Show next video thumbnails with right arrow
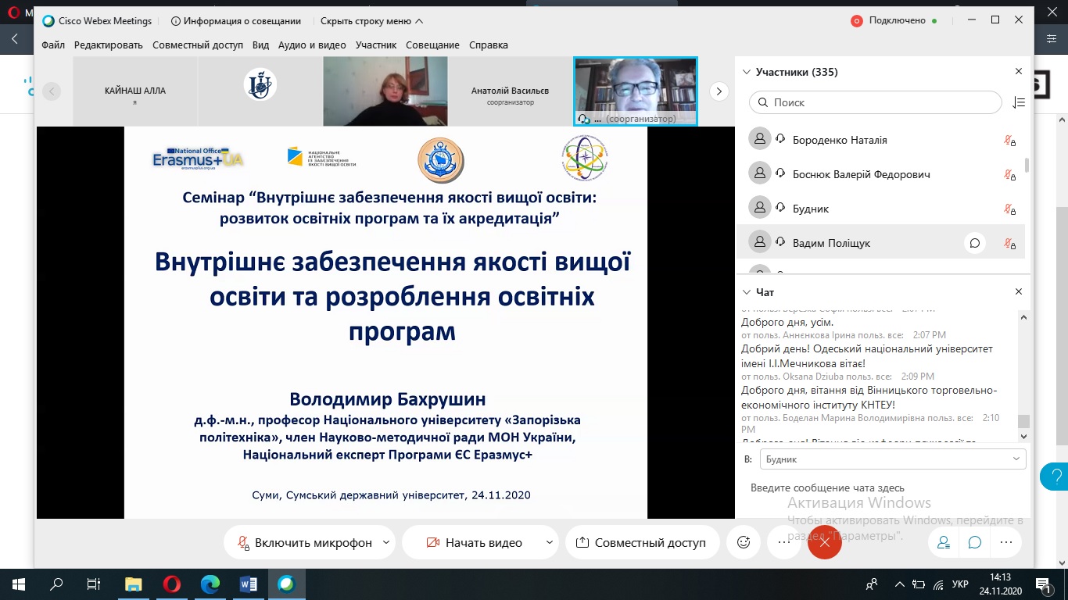Image resolution: width=1068 pixels, height=600 pixels. coord(719,91)
